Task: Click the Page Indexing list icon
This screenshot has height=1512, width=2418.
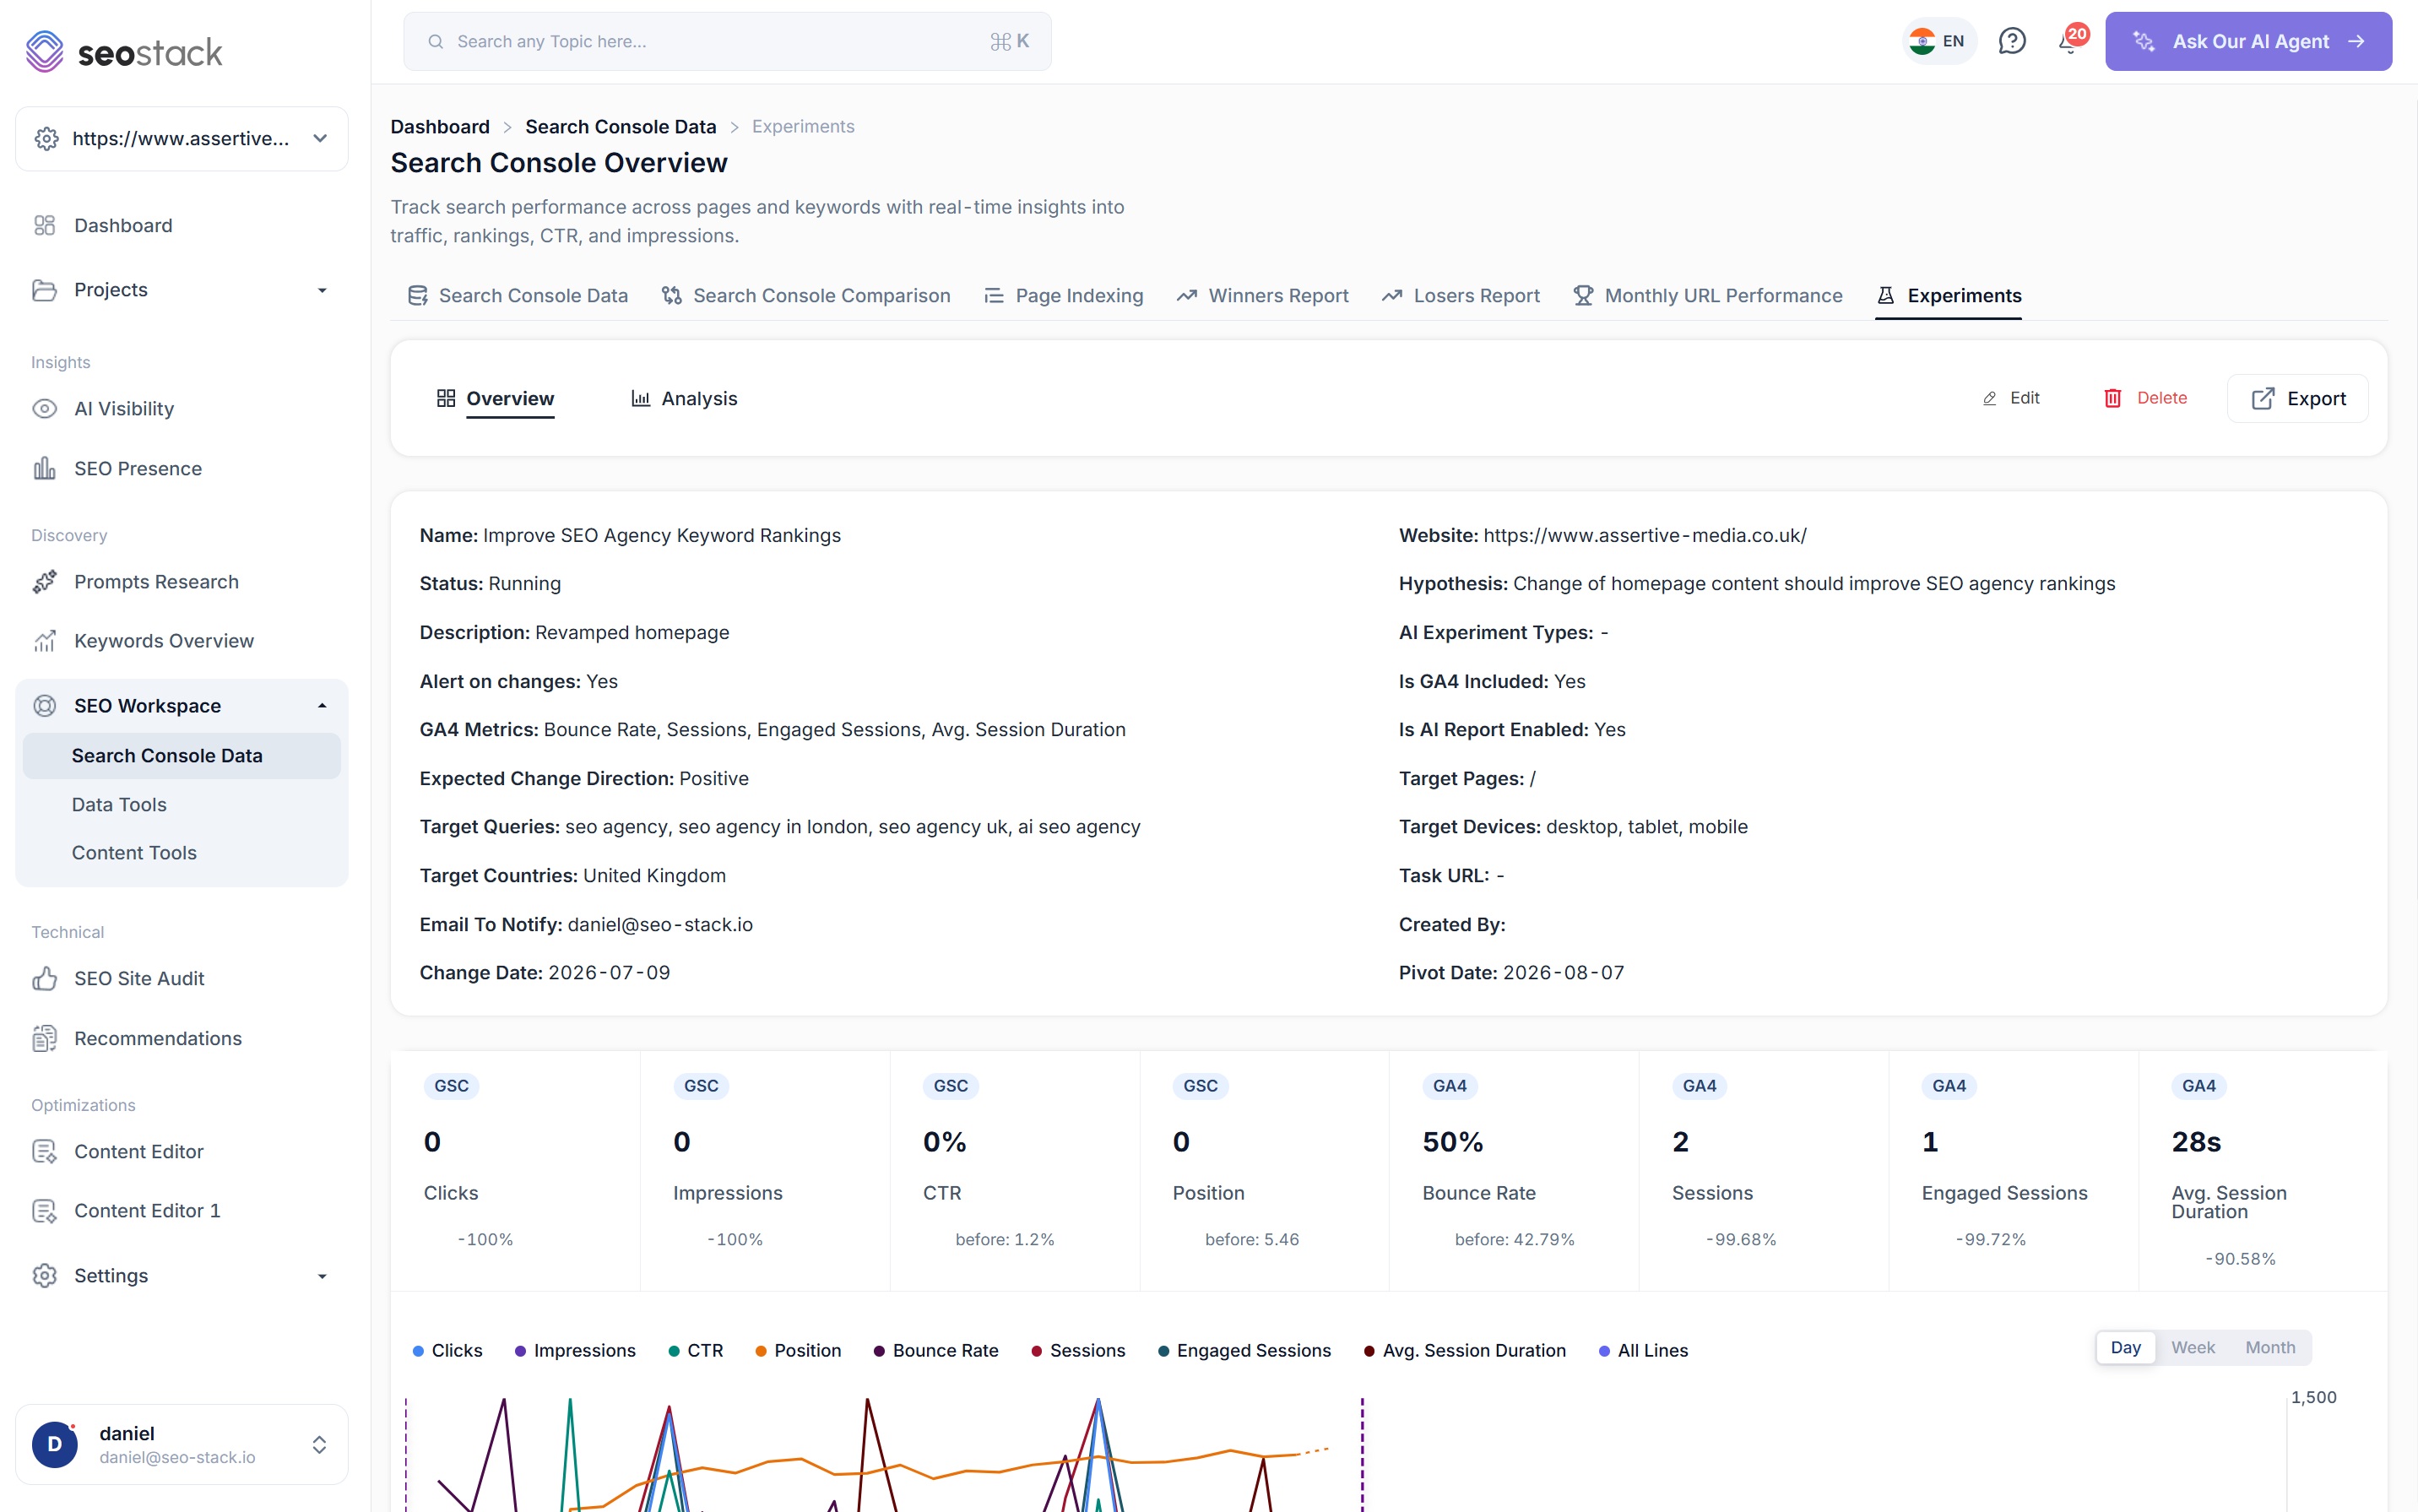Action: (994, 296)
